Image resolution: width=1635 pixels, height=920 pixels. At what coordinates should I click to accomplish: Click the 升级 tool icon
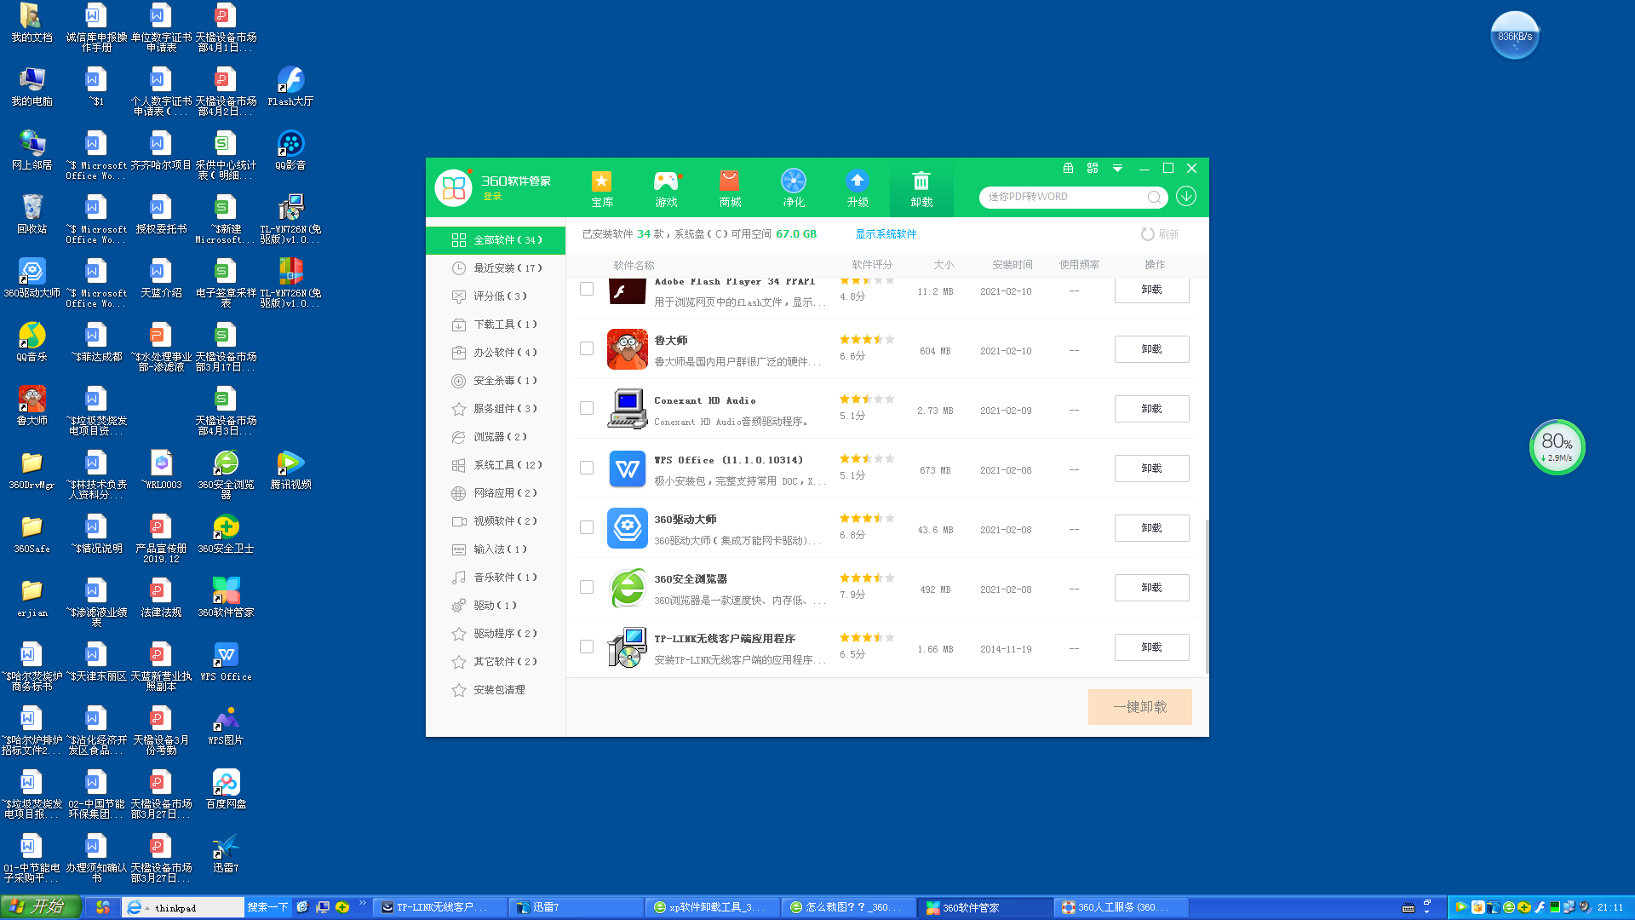click(x=856, y=186)
